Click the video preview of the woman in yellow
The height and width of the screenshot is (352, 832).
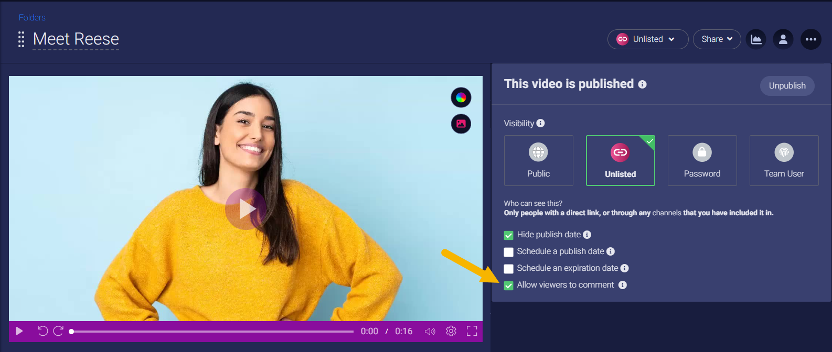[246, 199]
